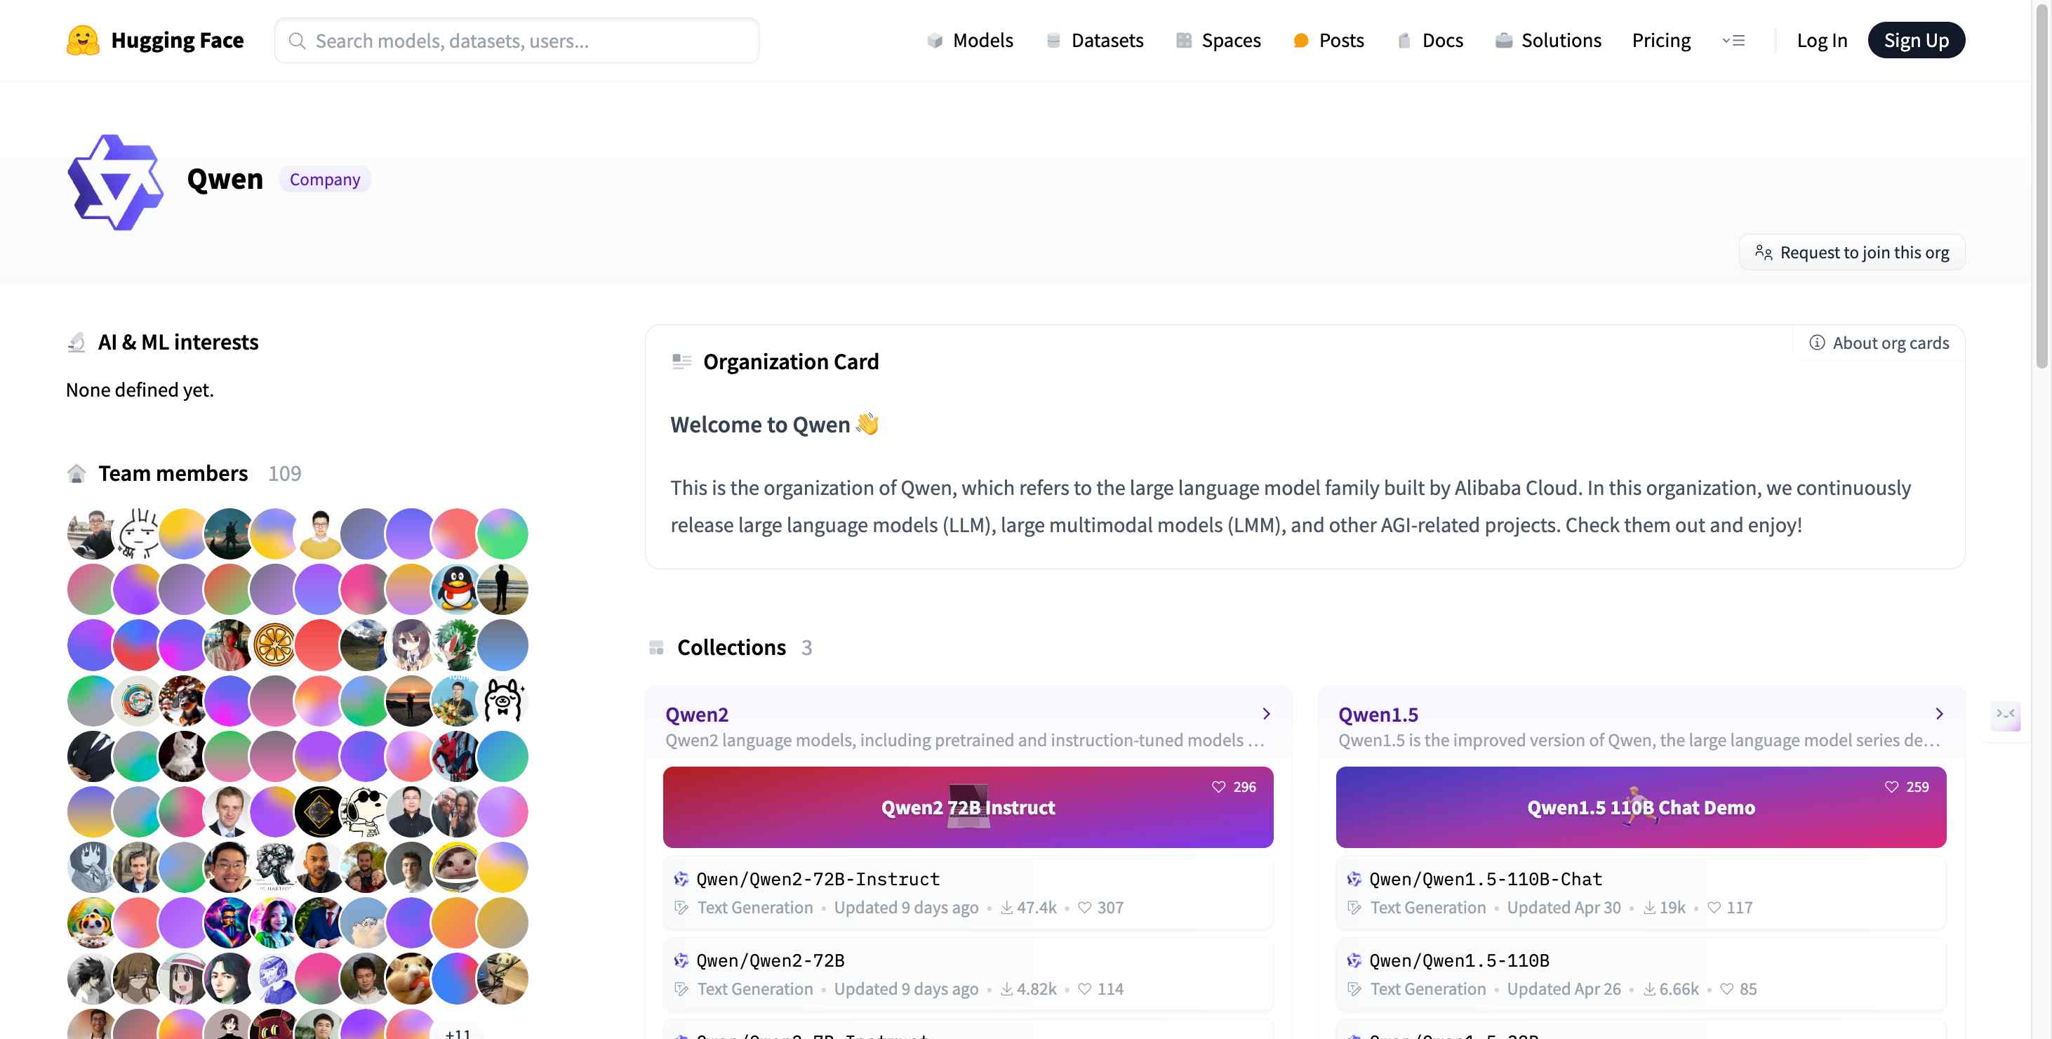Click the Qwen model icon beside Qwen2-72B-Instruct
The height and width of the screenshot is (1039, 2052).
tap(681, 880)
